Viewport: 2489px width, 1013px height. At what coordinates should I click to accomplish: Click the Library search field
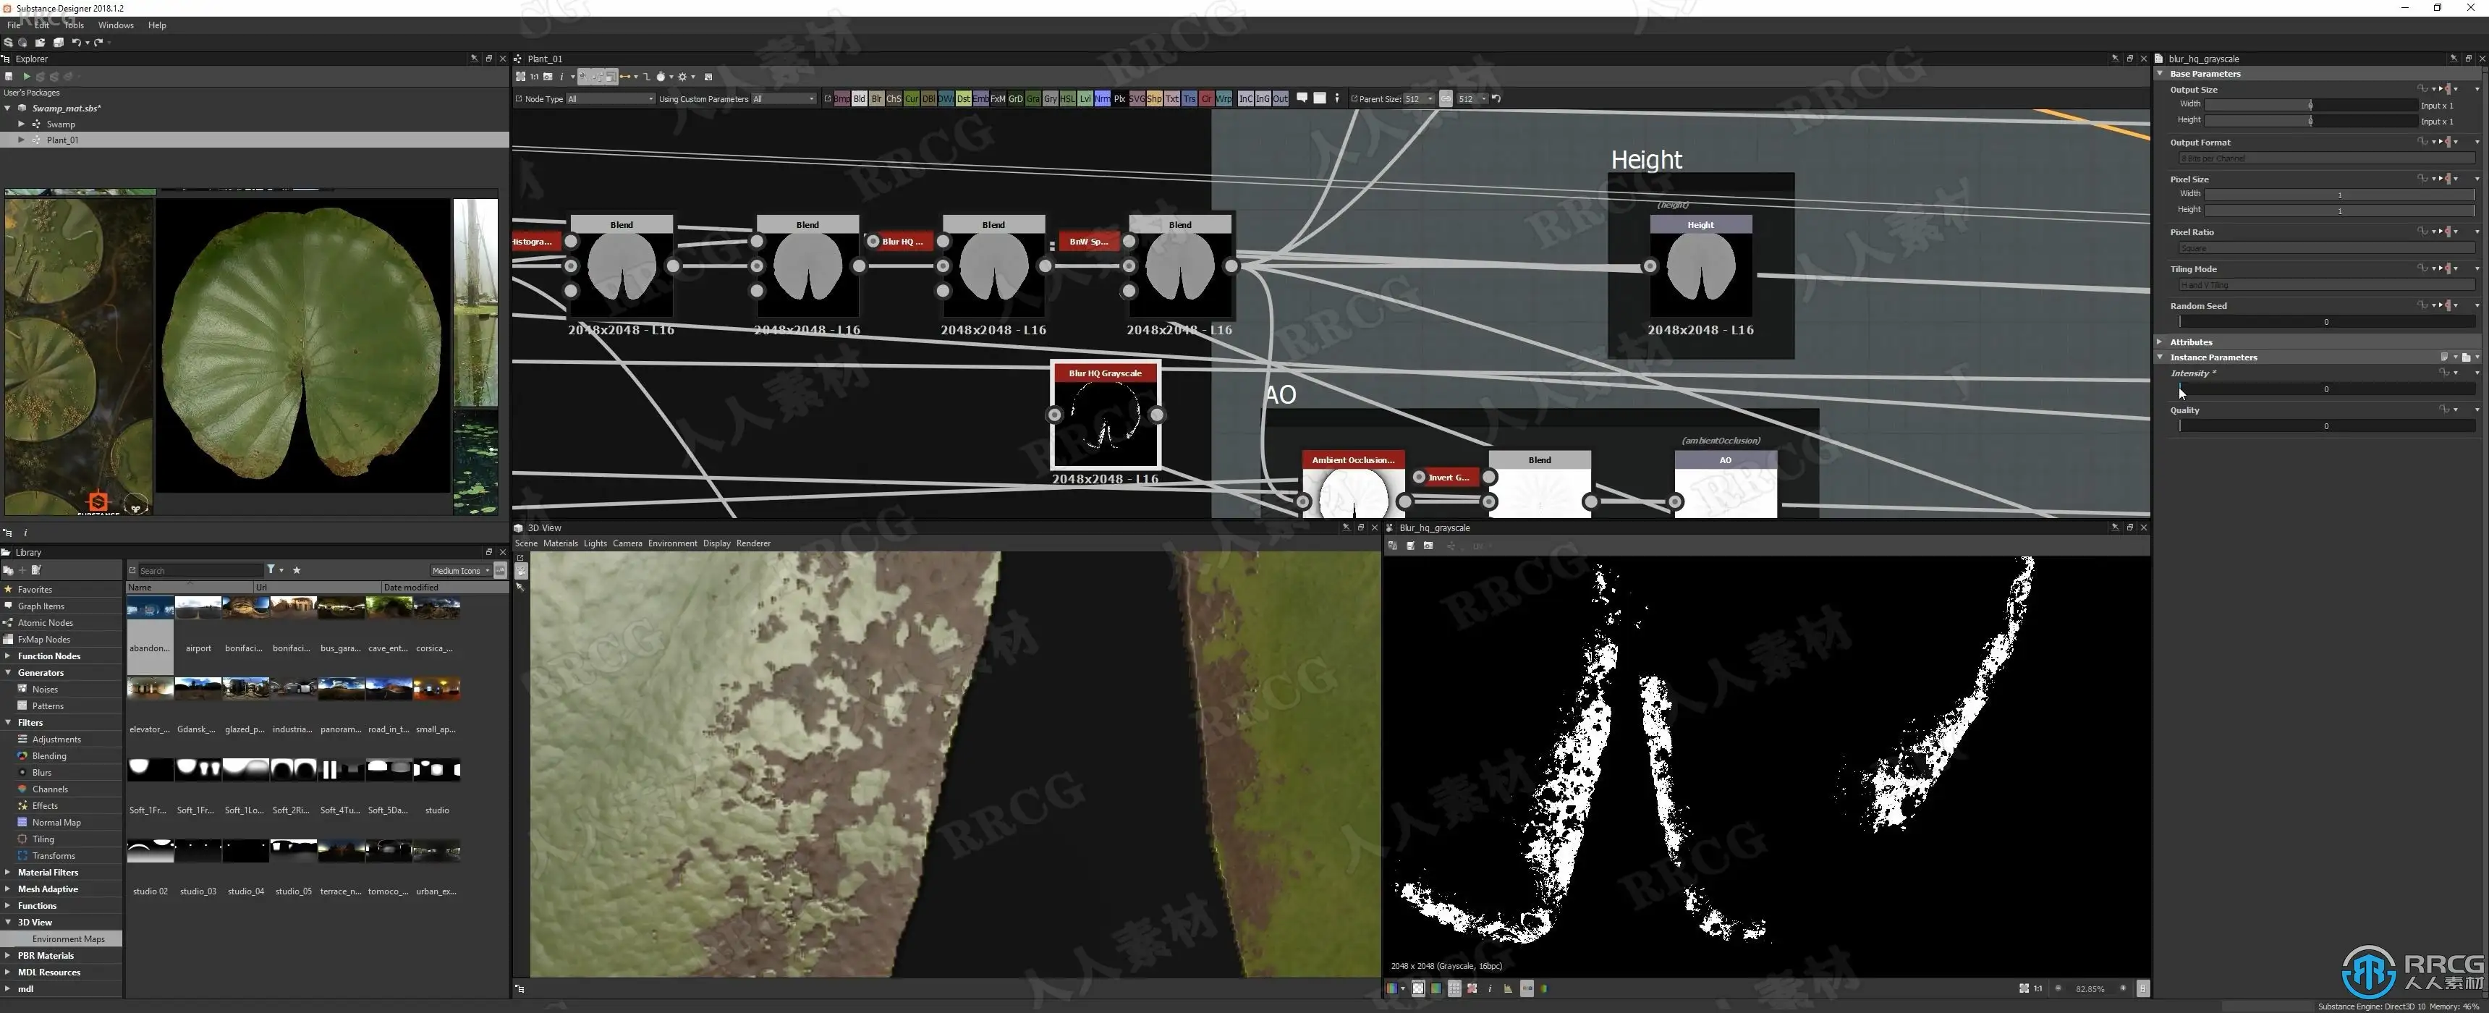click(x=200, y=570)
